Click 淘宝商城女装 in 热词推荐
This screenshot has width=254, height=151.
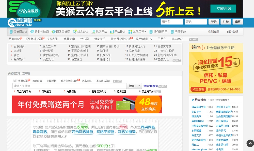click(199, 107)
